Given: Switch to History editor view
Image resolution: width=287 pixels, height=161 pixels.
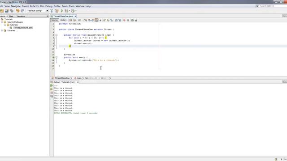Looking at the screenshot, I should tap(63, 20).
